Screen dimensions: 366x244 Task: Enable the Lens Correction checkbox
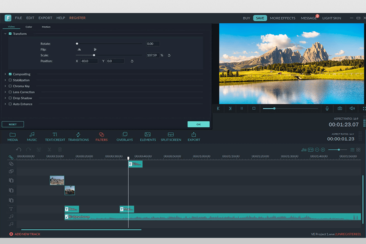click(10, 92)
